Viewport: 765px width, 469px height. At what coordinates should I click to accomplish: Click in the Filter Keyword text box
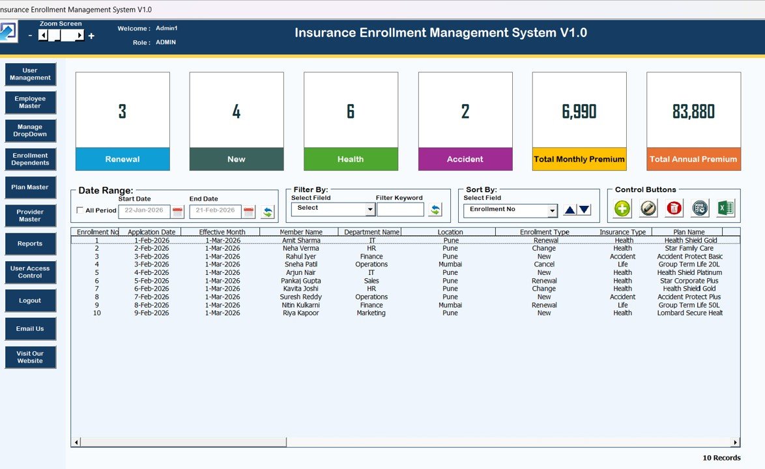click(x=400, y=210)
